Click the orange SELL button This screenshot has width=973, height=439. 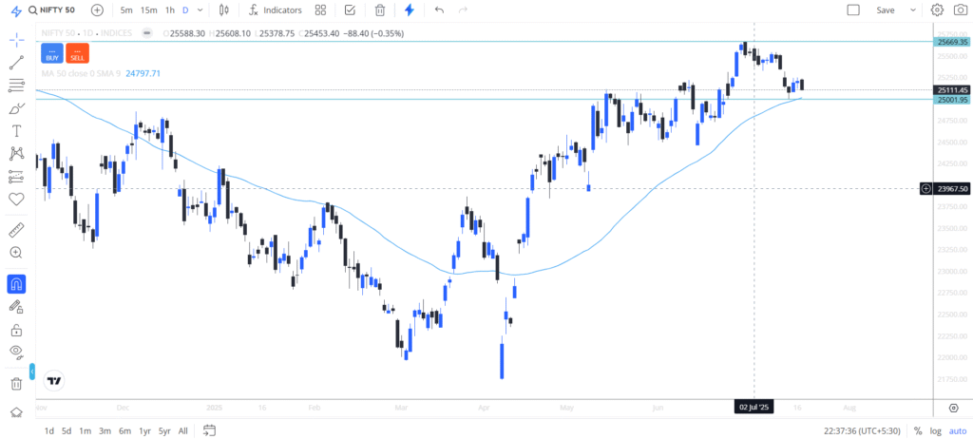(77, 53)
